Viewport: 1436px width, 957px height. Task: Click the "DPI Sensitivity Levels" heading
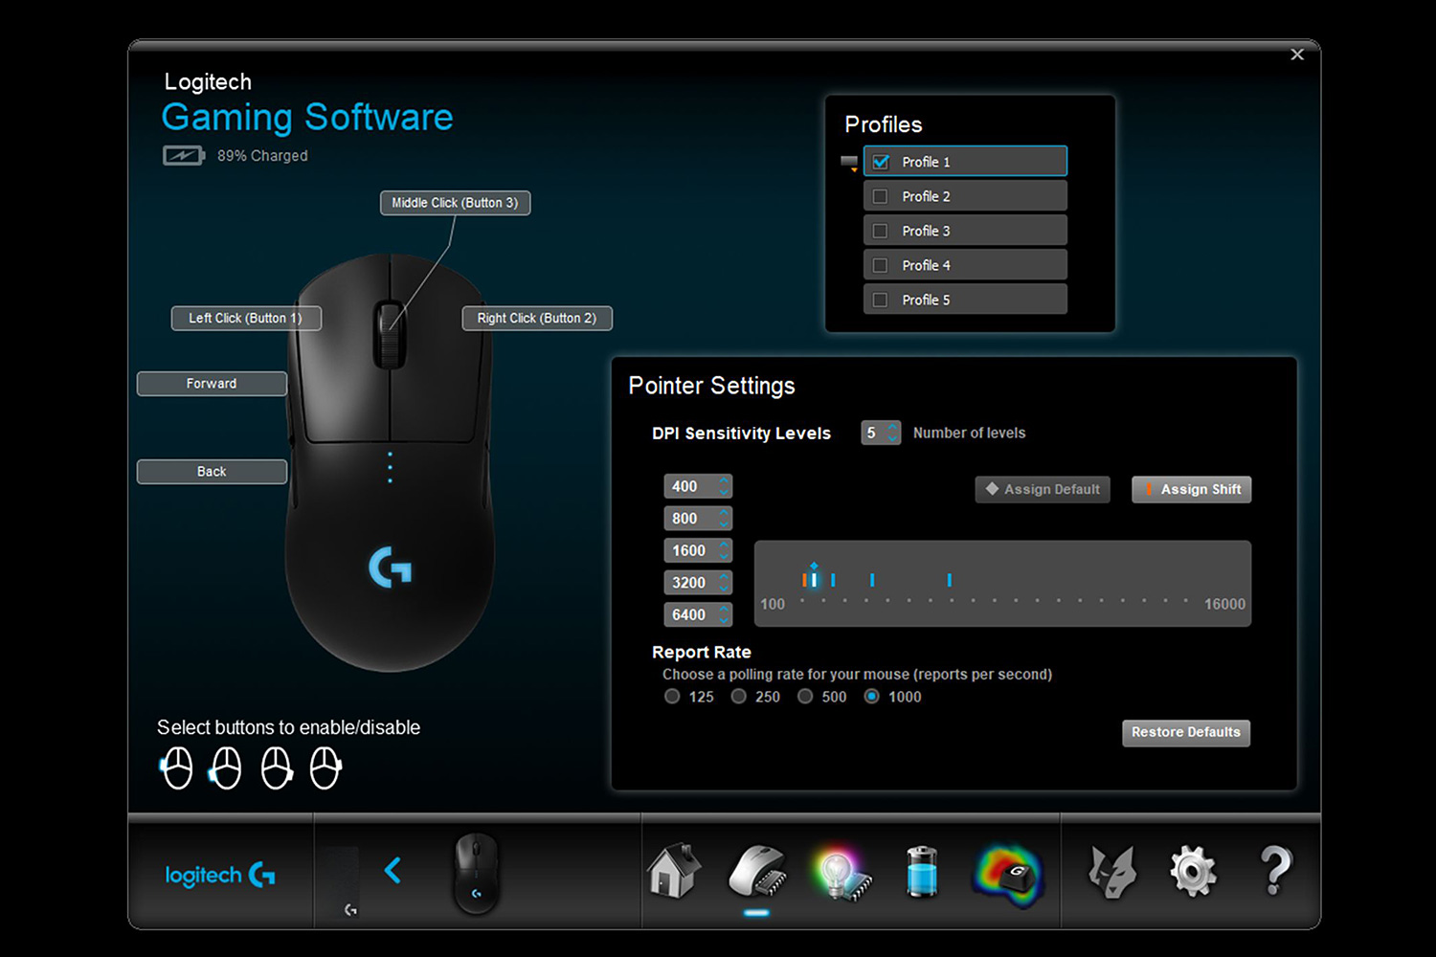pyautogui.click(x=741, y=434)
